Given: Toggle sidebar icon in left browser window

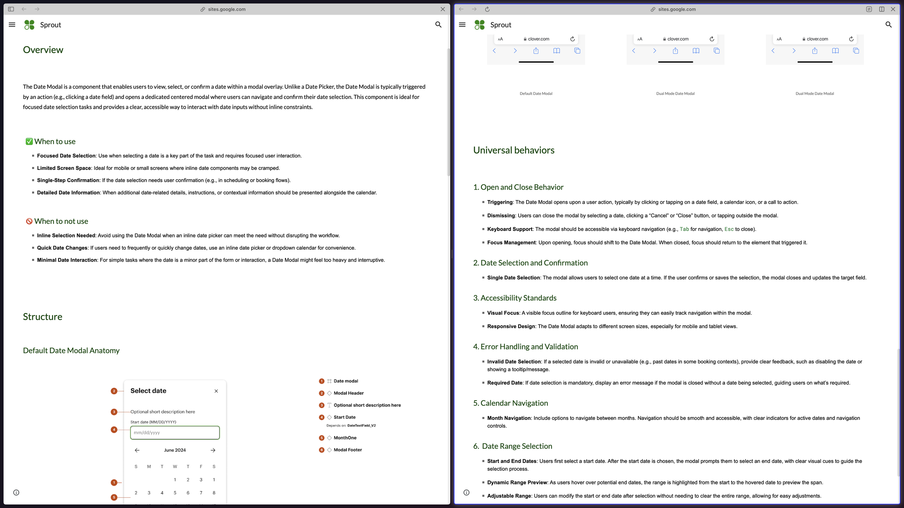Looking at the screenshot, I should point(11,9).
